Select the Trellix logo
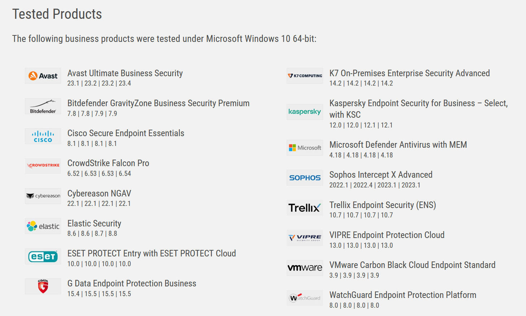This screenshot has height=316, width=526. (x=305, y=208)
